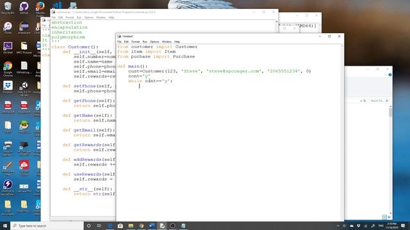The image size is (410, 230).
Task: Open the Git Shell desktop shortcut
Action: [8, 48]
